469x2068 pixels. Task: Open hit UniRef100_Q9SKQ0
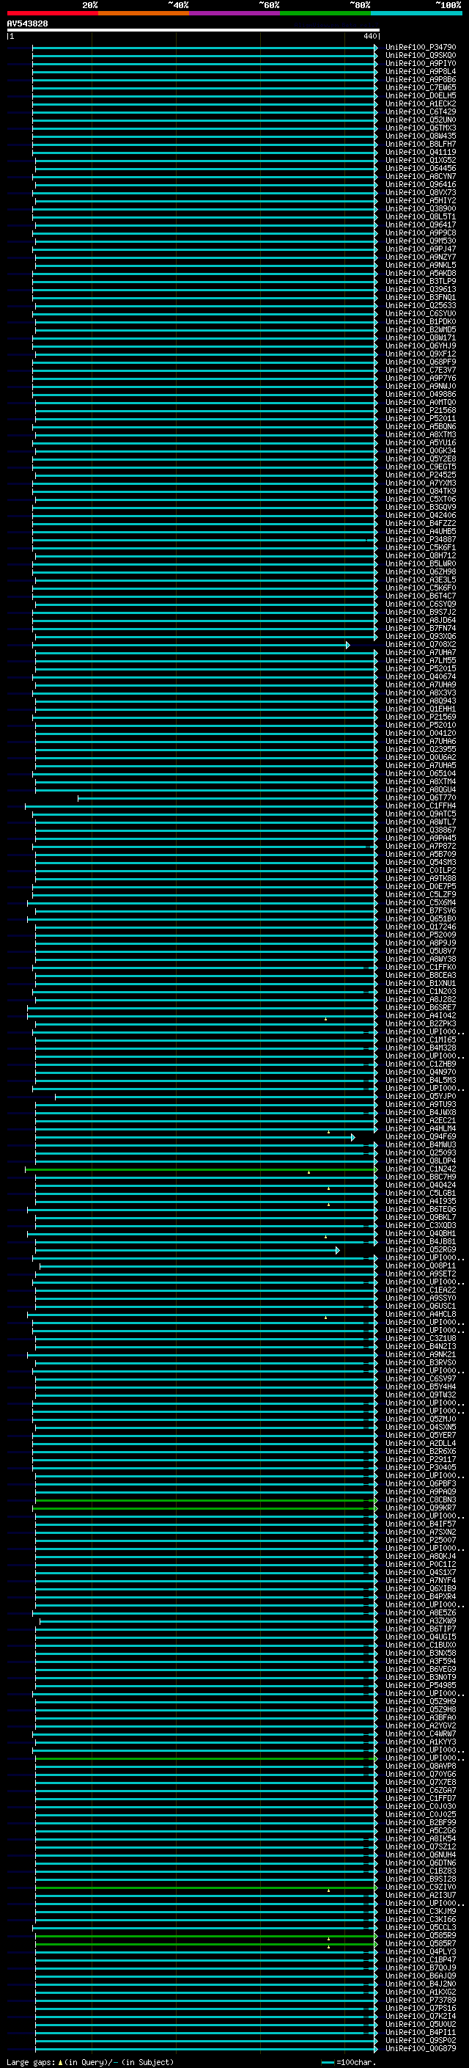pyautogui.click(x=421, y=56)
